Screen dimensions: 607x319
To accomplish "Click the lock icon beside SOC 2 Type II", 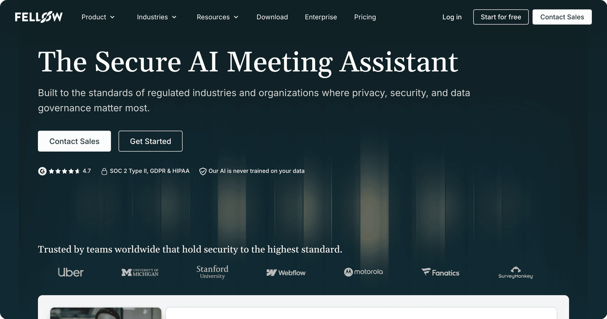I will pyautogui.click(x=104, y=171).
